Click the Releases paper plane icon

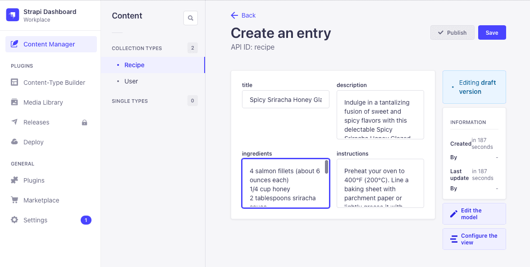tap(14, 122)
